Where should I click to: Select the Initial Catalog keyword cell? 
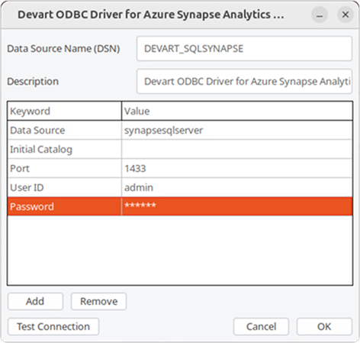65,149
